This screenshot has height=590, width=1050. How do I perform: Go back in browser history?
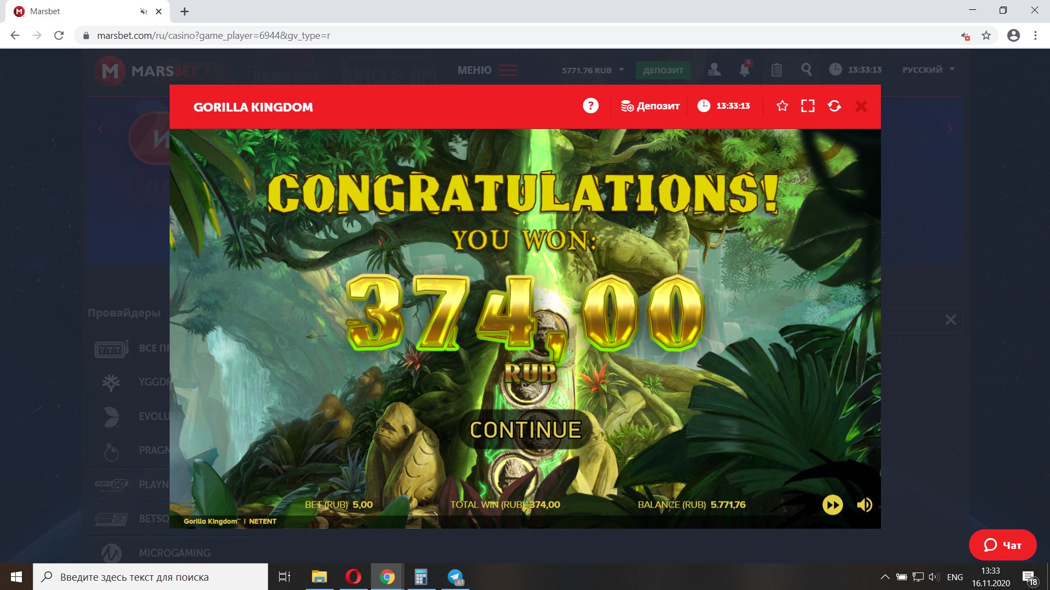click(15, 36)
